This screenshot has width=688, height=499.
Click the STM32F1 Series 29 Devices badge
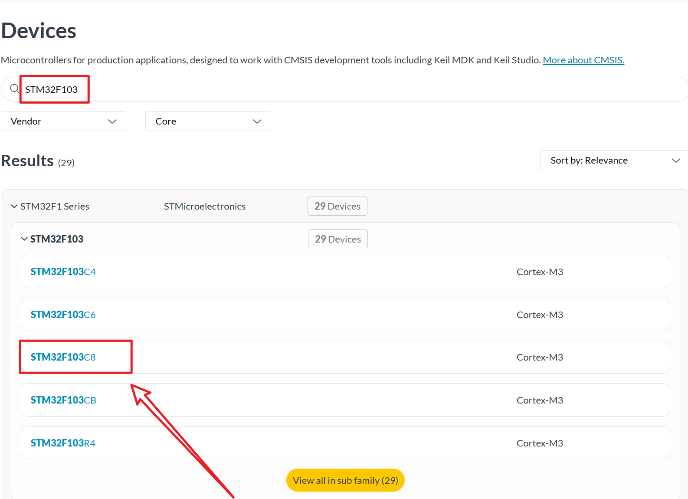337,206
